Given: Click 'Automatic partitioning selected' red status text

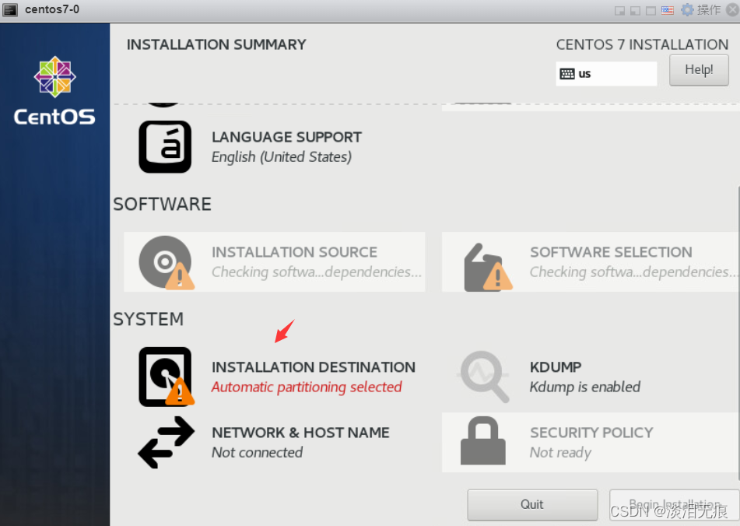Looking at the screenshot, I should (307, 387).
